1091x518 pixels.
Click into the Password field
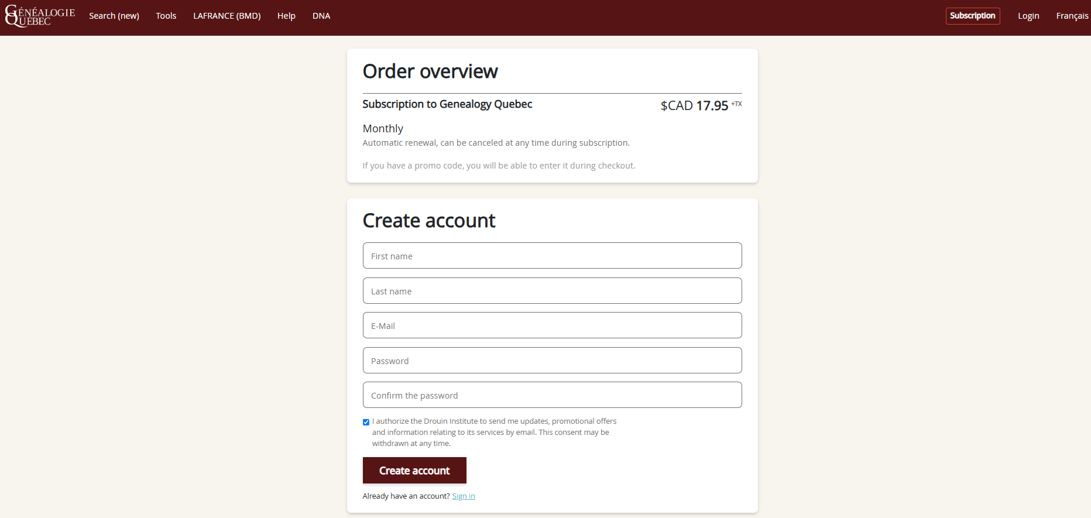553,361
